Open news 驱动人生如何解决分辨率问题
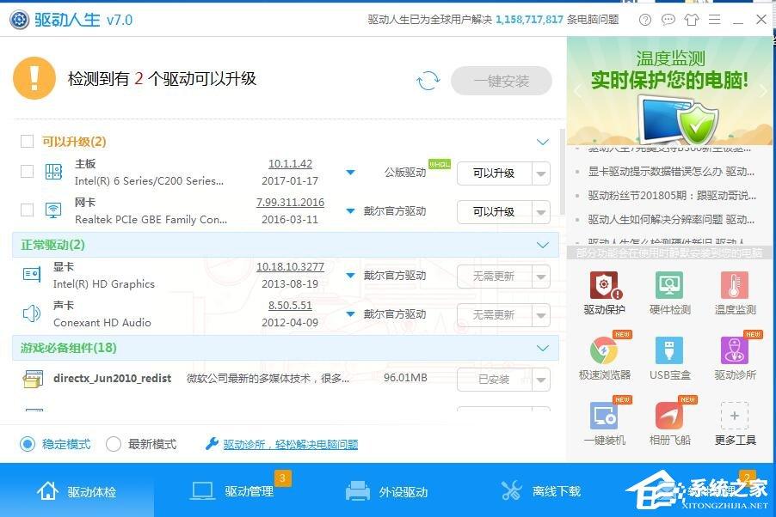The height and width of the screenshot is (517, 776). (x=671, y=219)
